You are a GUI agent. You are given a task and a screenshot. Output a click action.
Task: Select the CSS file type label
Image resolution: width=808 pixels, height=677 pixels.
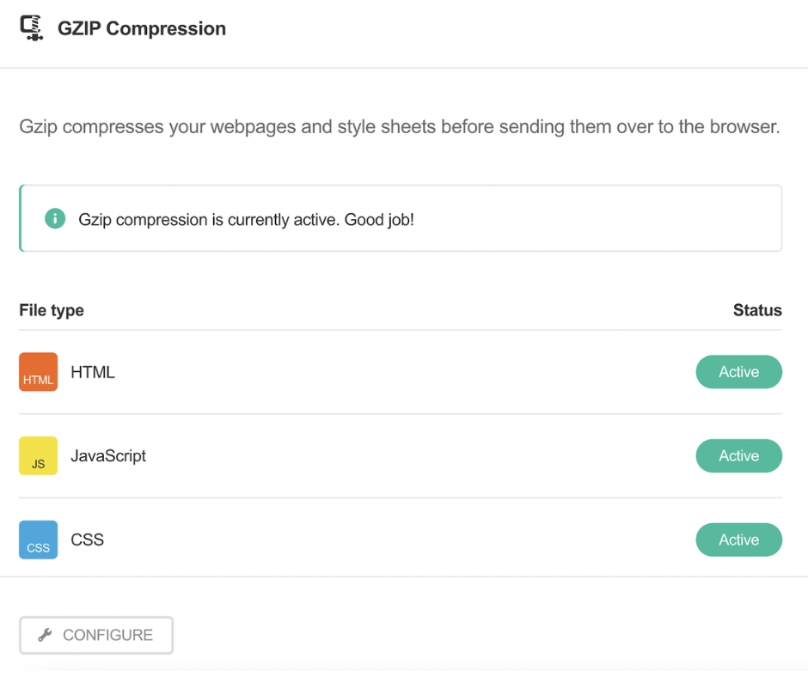[87, 540]
